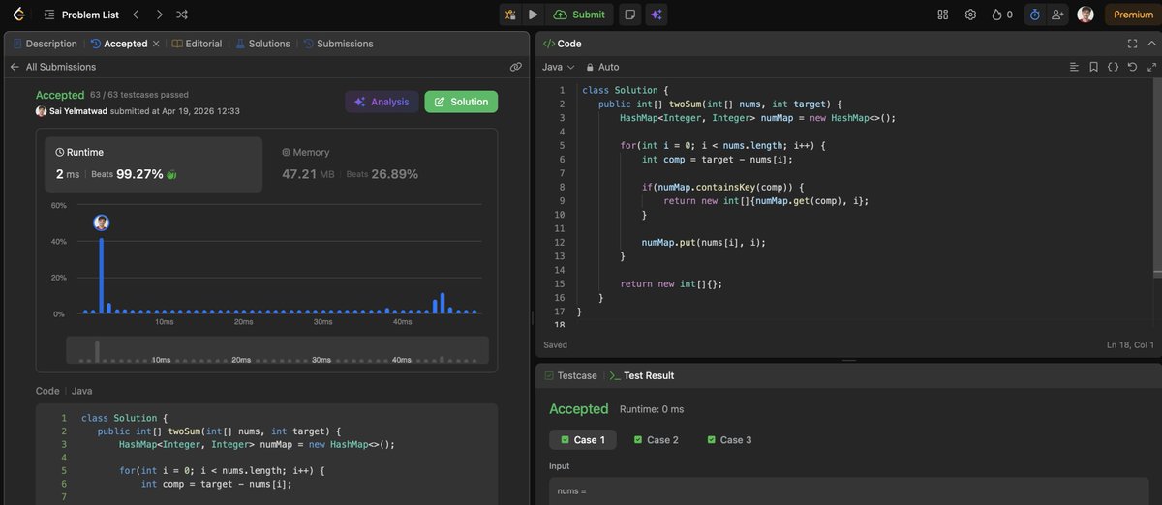Click the green Solution button

461,102
